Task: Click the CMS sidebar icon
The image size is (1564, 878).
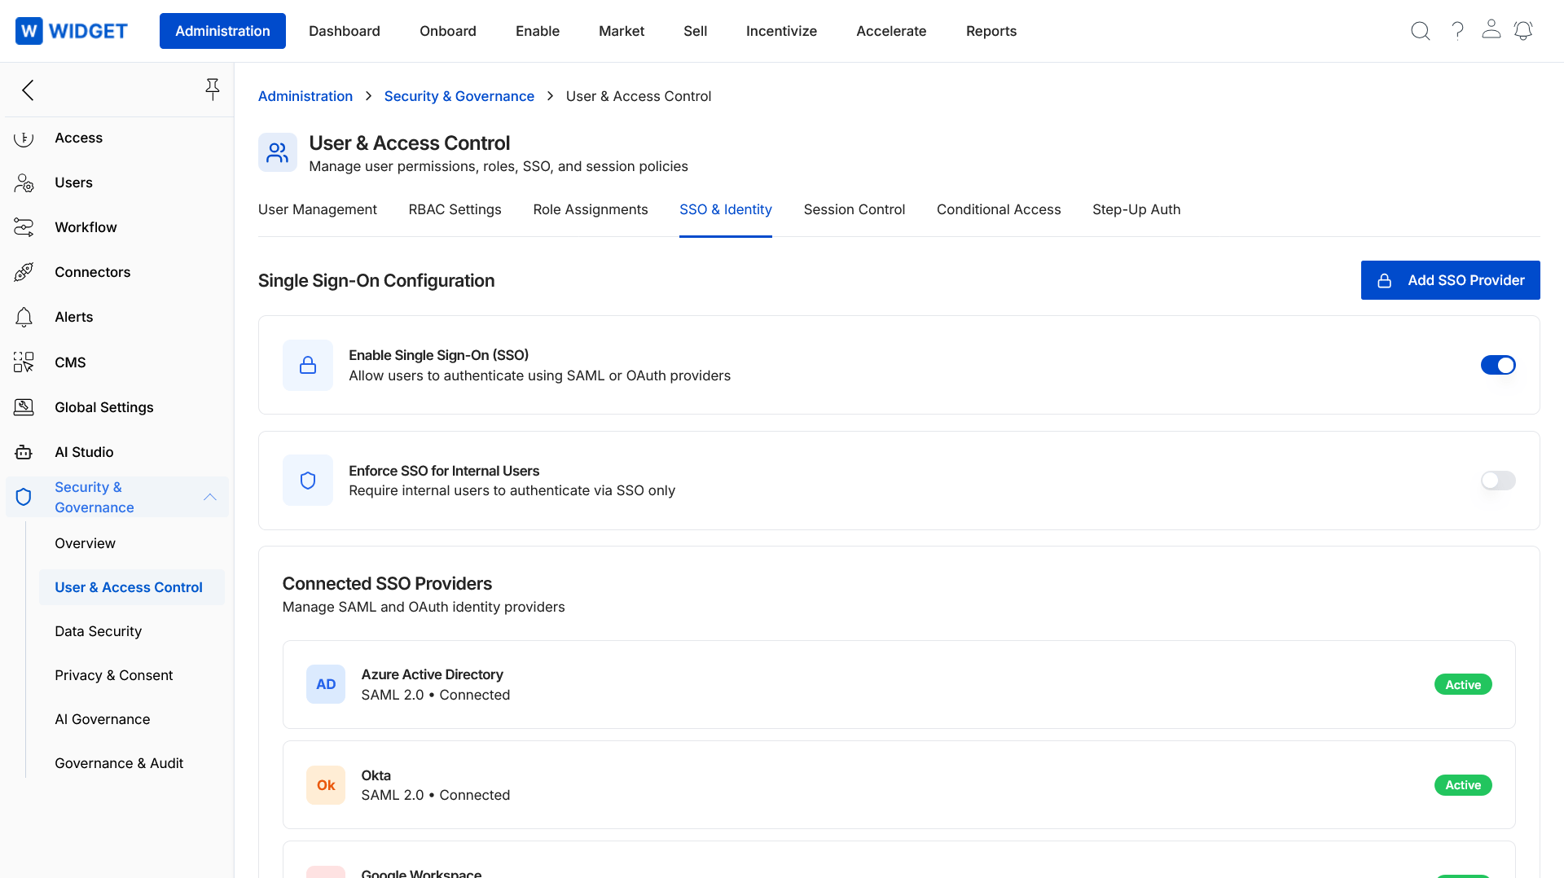Action: pyautogui.click(x=24, y=362)
